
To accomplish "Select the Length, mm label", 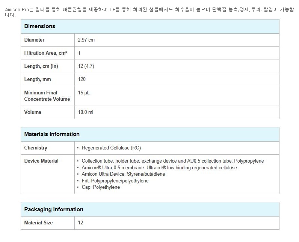I will pyautogui.click(x=38, y=79).
